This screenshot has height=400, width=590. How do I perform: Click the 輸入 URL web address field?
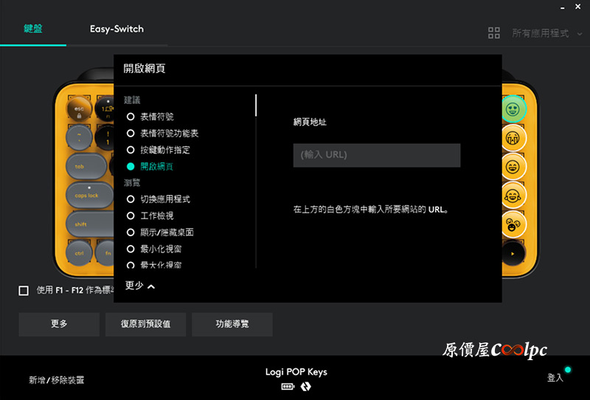coord(376,155)
